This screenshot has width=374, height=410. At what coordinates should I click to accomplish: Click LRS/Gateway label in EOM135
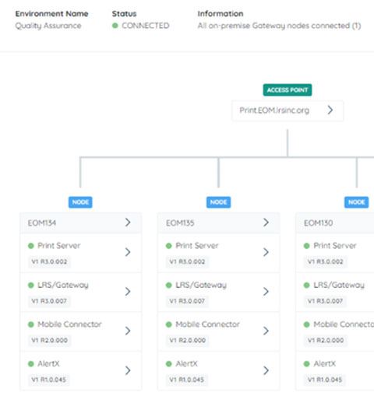pyautogui.click(x=201, y=285)
